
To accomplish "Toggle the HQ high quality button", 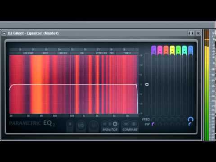I will (81, 126).
